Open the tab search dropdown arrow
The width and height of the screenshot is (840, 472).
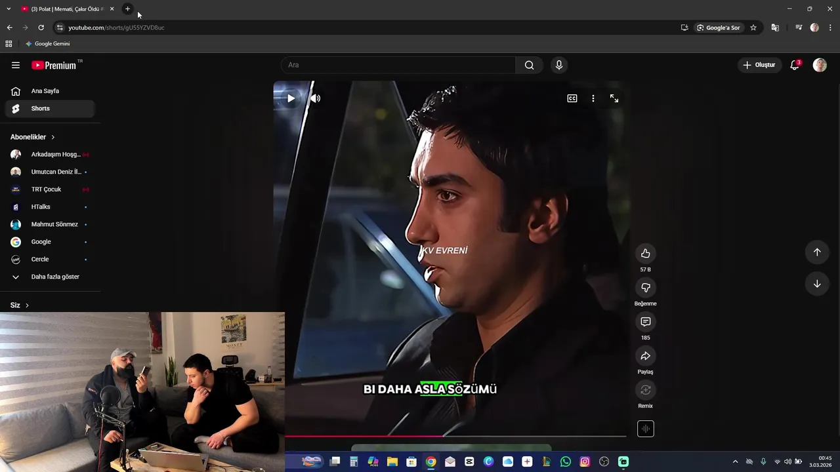pos(9,9)
